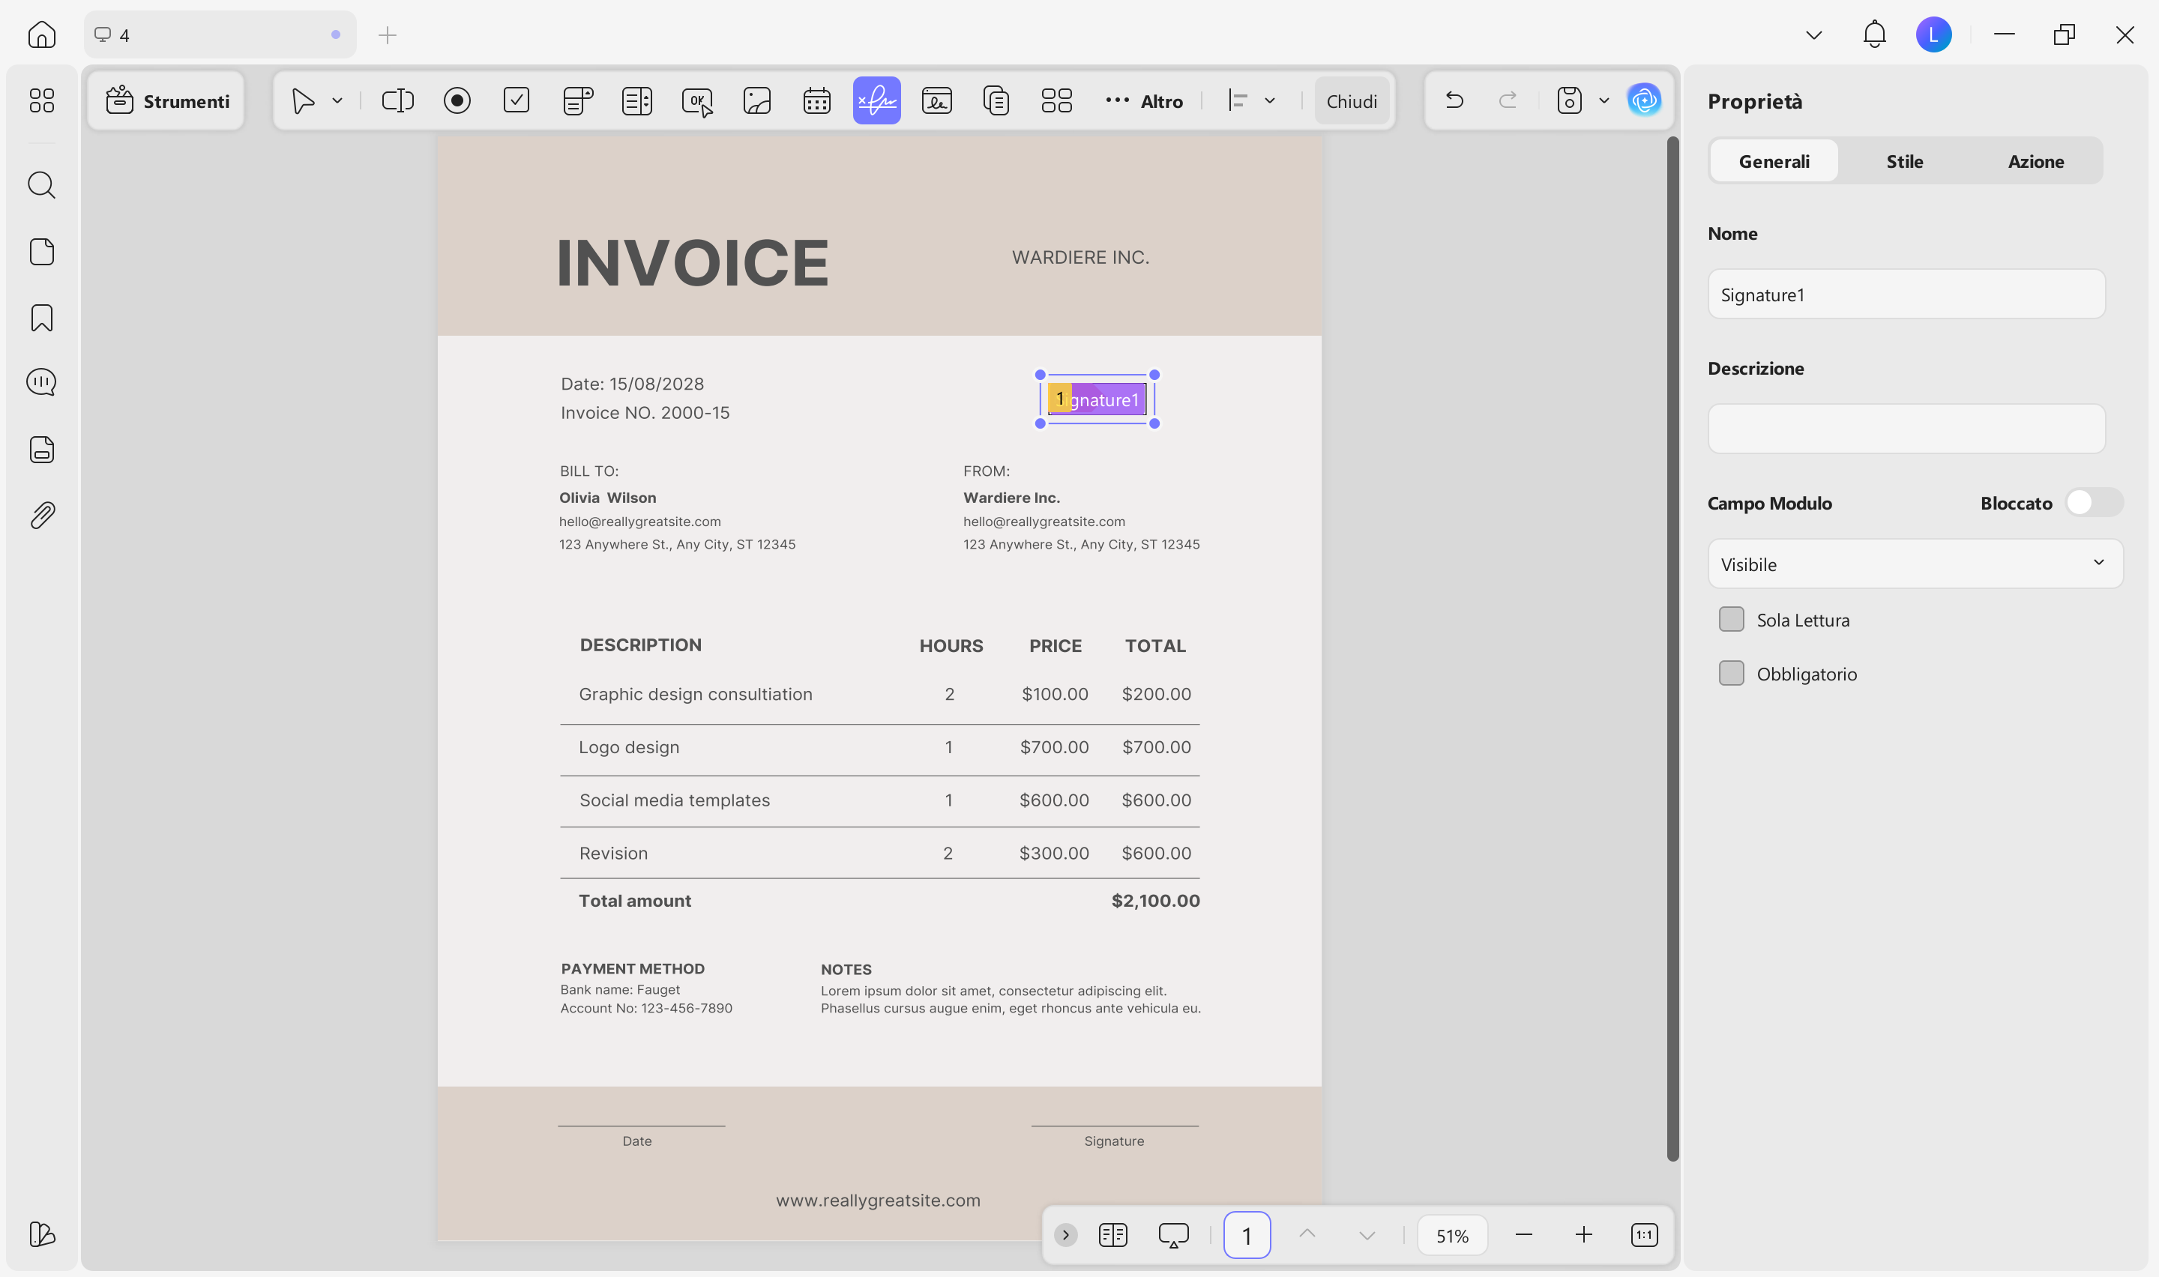Open the AI assistant icon
The image size is (2159, 1277).
(x=1645, y=100)
